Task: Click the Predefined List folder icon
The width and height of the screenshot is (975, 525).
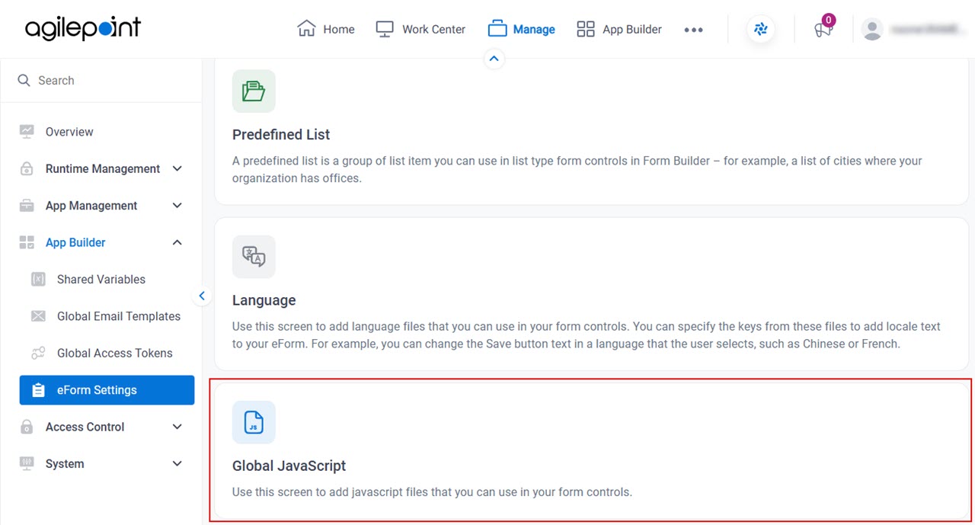Action: point(254,91)
